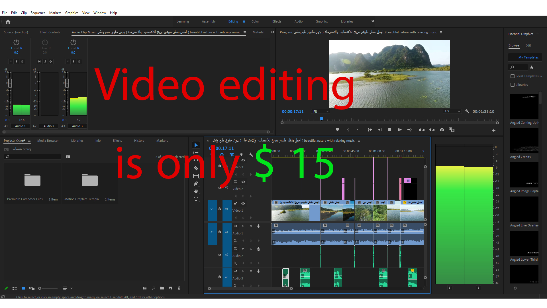Open the timeline wrench settings
The width and height of the screenshot is (547, 308).
click(251, 155)
